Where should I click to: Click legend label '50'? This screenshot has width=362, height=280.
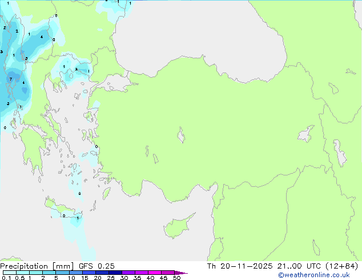[176, 278]
